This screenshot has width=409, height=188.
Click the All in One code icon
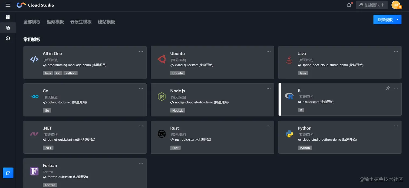(34, 59)
